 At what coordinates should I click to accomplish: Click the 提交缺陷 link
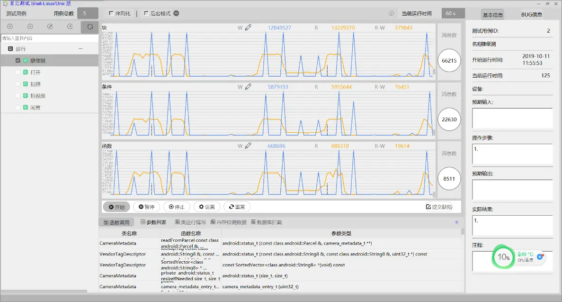click(439, 207)
